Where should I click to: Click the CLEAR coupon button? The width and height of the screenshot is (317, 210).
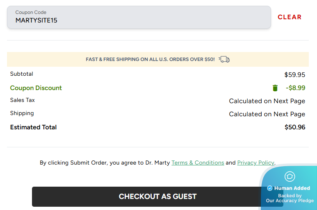290,17
